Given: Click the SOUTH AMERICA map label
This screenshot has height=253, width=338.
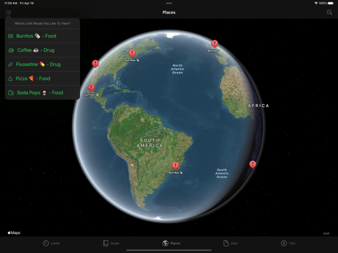Looking at the screenshot, I should (150, 143).
